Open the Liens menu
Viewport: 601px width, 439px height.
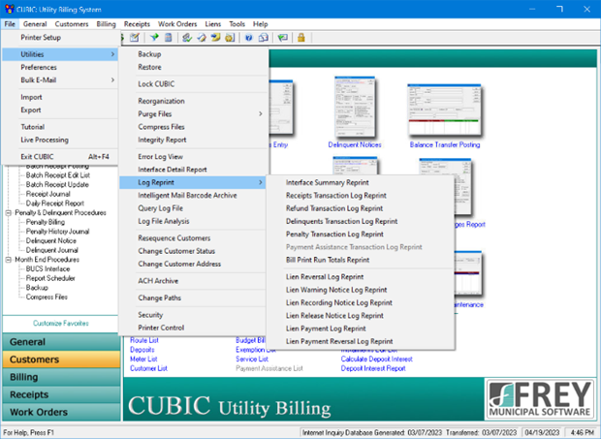click(212, 24)
